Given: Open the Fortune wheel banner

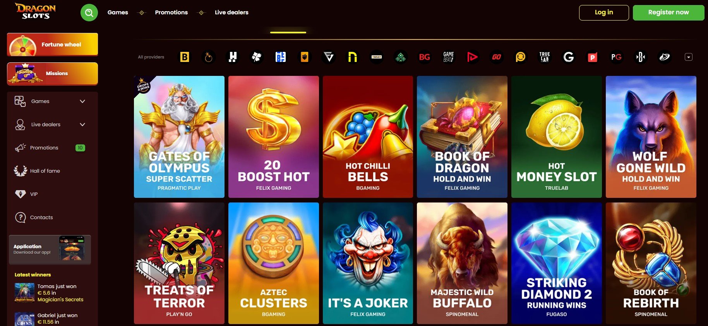Looking at the screenshot, I should tap(52, 45).
